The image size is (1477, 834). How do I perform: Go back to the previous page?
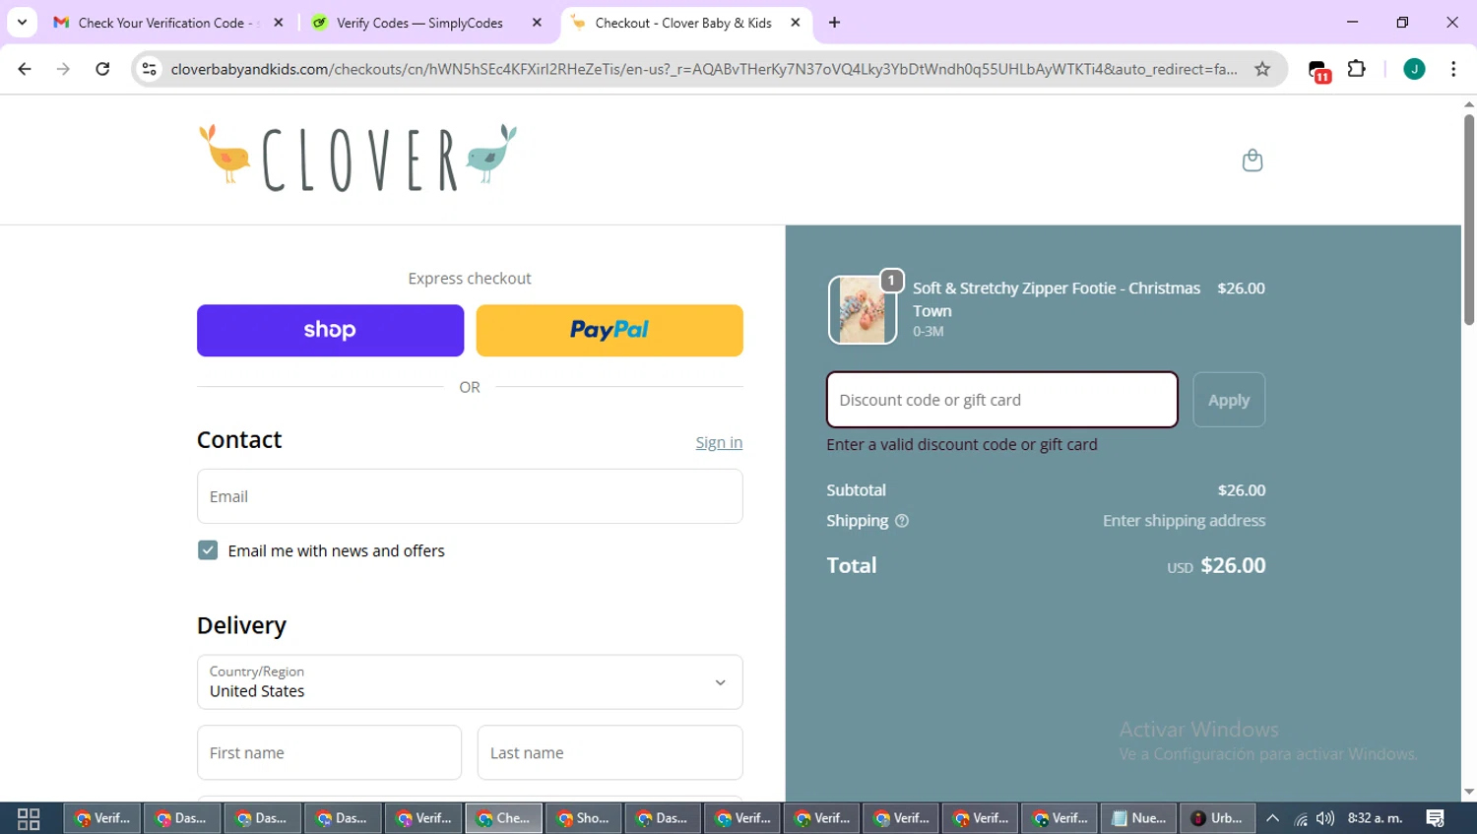point(25,69)
